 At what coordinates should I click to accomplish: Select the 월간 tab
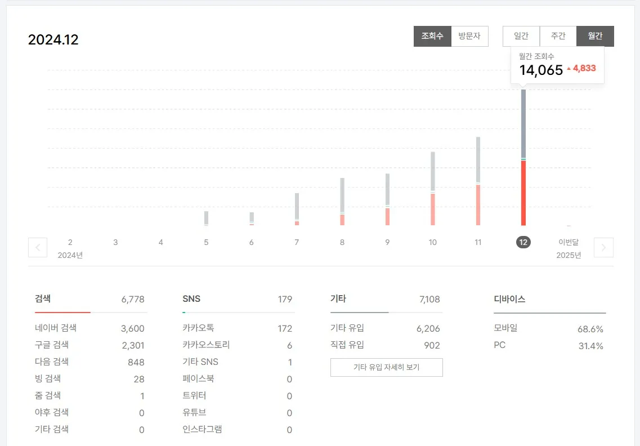coord(595,35)
